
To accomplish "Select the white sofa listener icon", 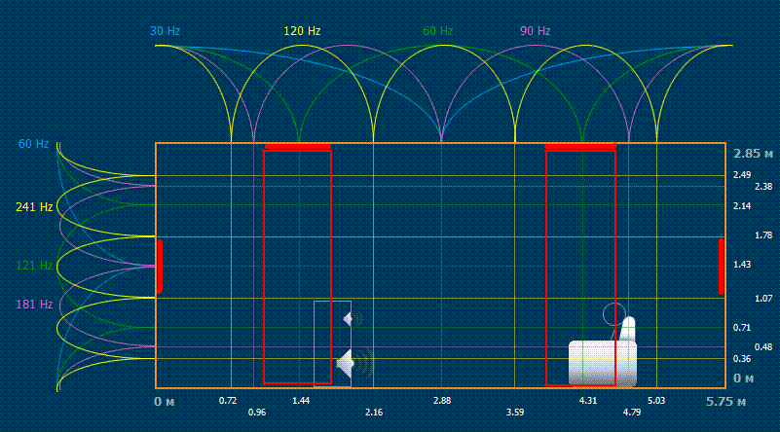I will click(602, 363).
